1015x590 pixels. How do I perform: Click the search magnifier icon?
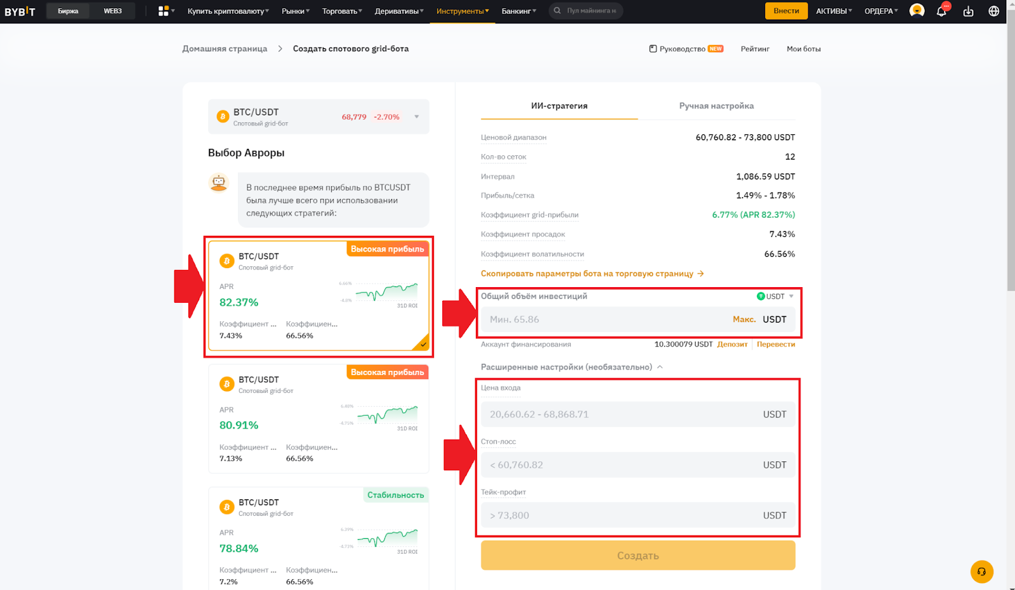[x=557, y=11]
